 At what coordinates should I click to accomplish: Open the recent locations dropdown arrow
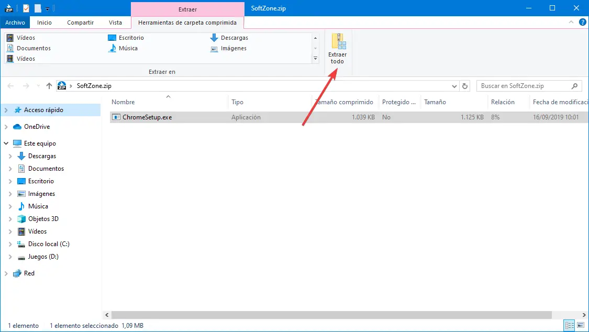38,86
